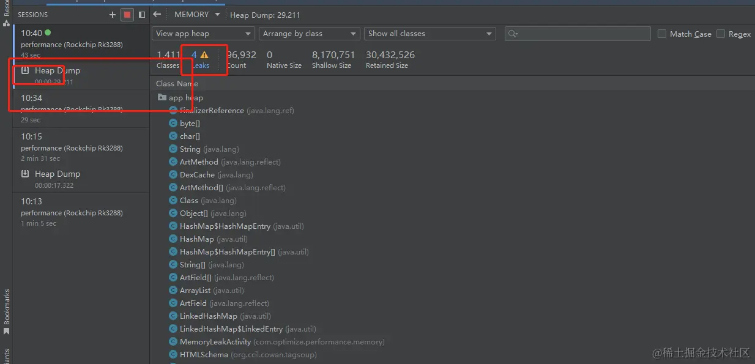
Task: Select the 10:40 performance session
Action: (x=81, y=43)
